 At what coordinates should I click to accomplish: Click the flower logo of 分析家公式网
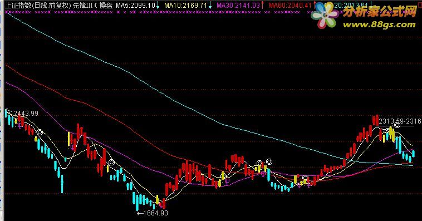click(x=325, y=16)
